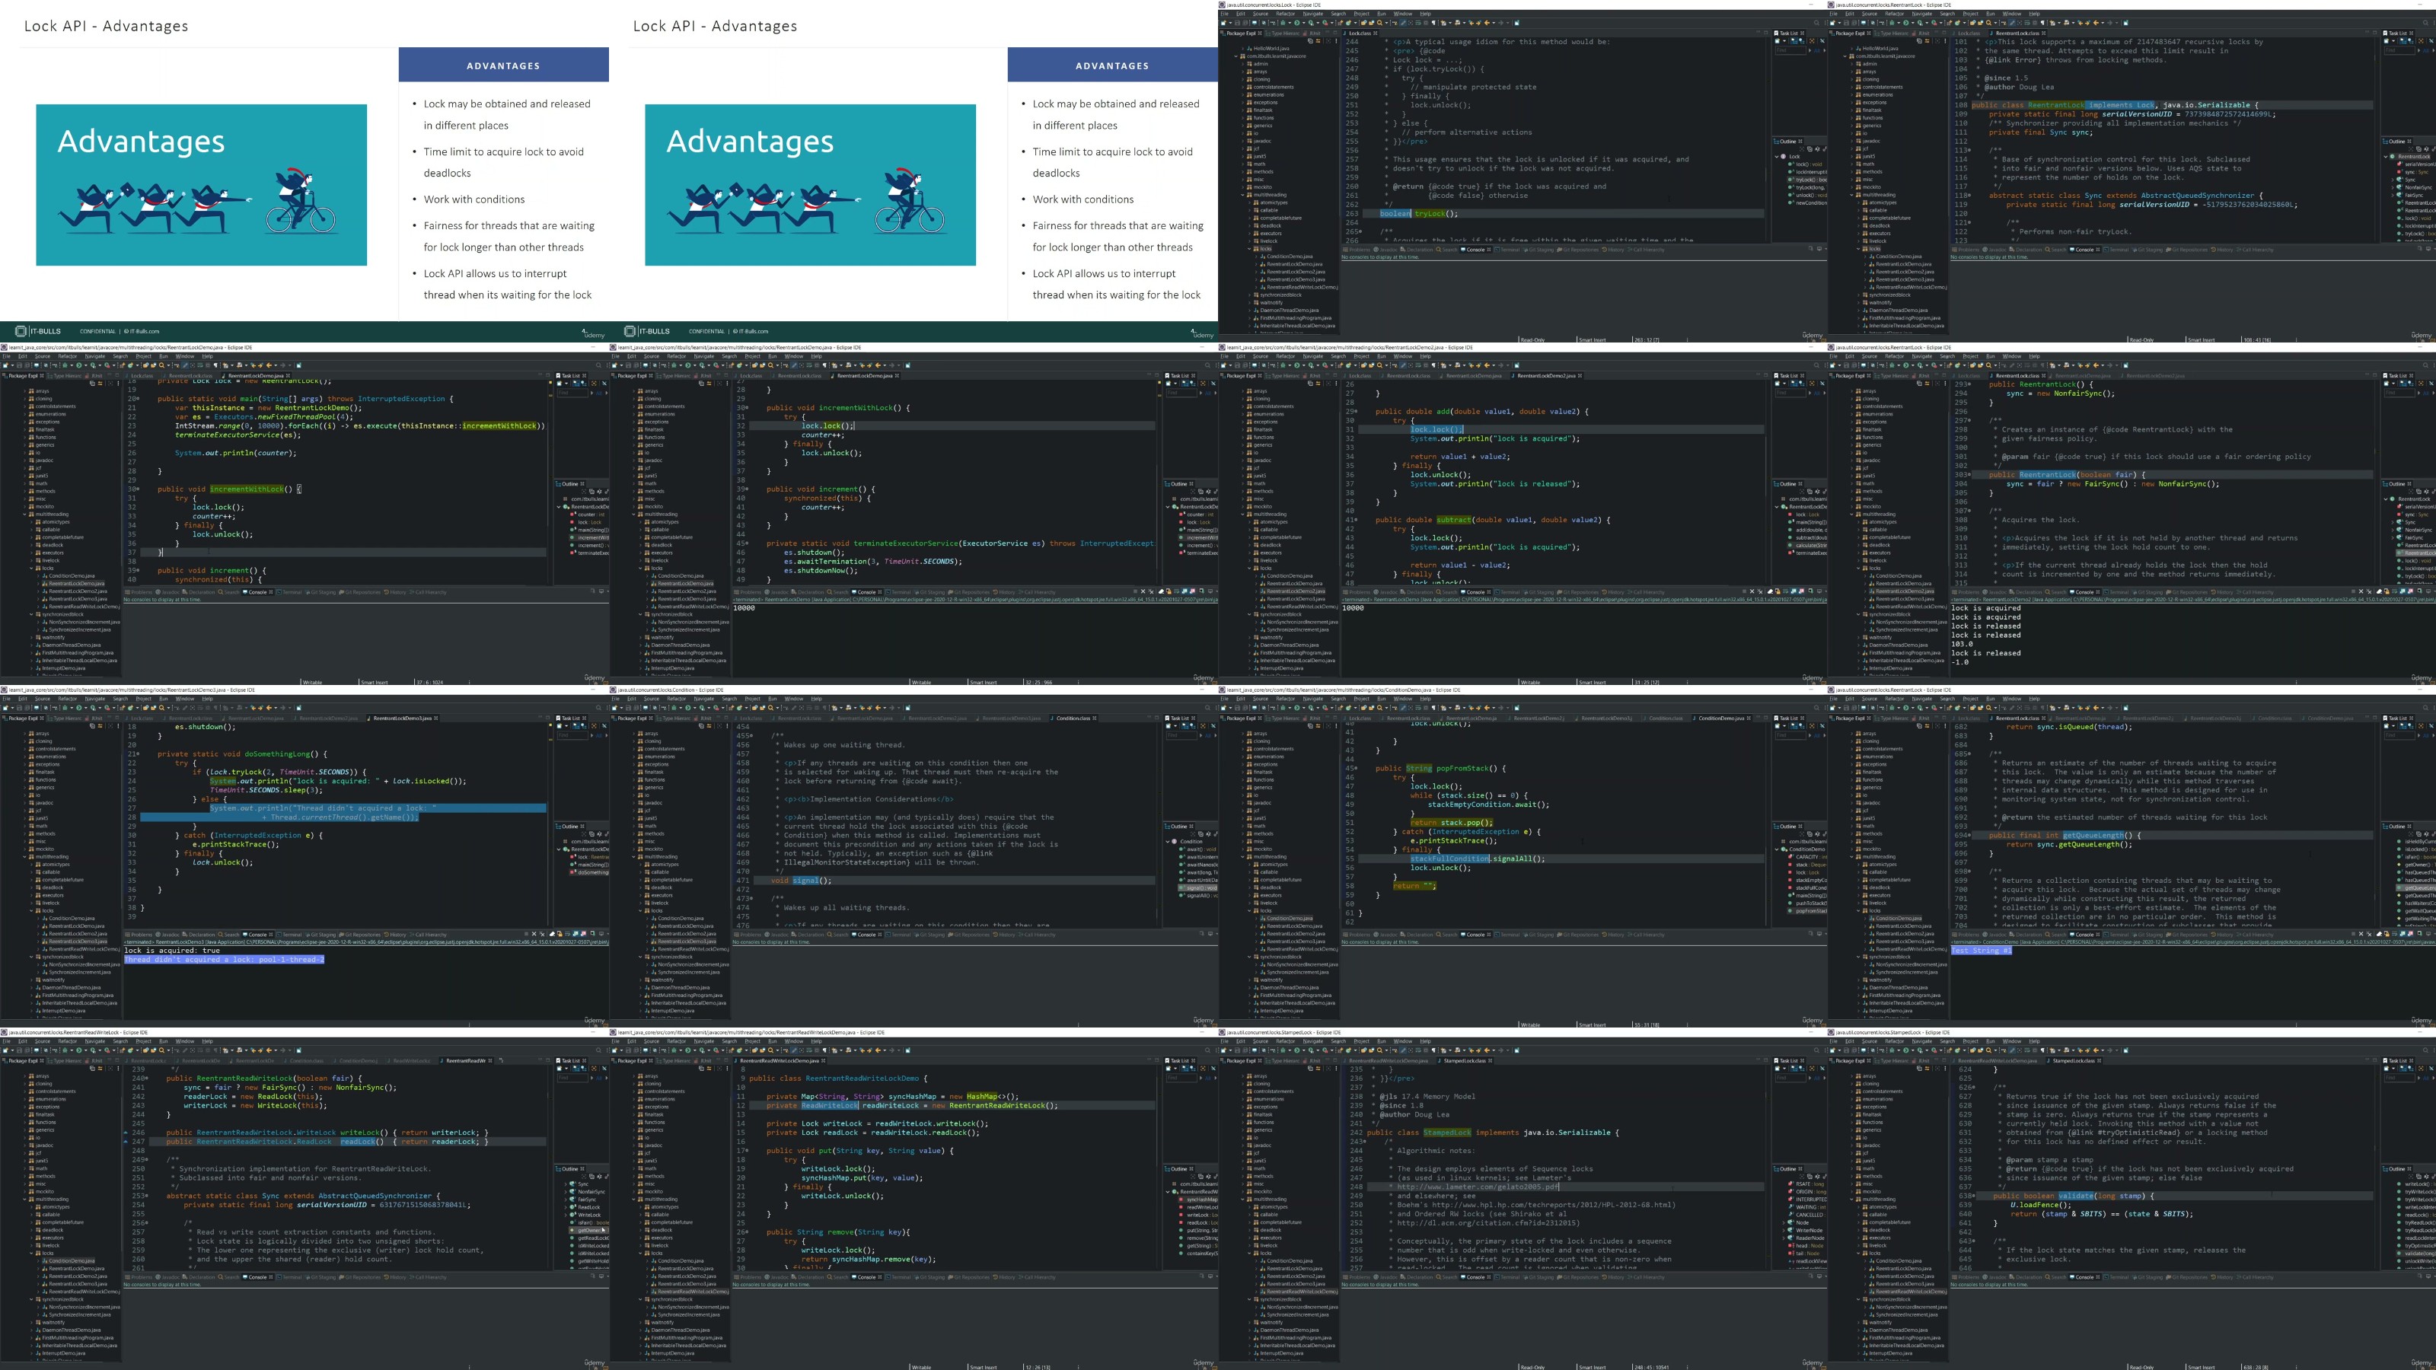Click Back navigation arrow in ReentrantReadWriteLockDemo.java window
Image resolution: width=2436 pixels, height=1370 pixels.
(x=878, y=1050)
